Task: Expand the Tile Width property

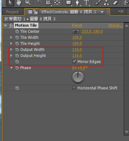Action: click(x=11, y=37)
